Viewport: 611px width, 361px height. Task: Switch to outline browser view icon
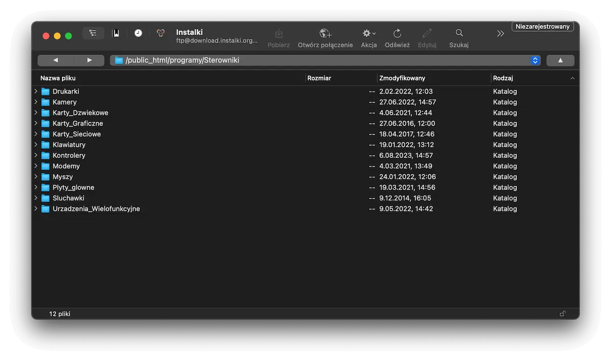93,32
